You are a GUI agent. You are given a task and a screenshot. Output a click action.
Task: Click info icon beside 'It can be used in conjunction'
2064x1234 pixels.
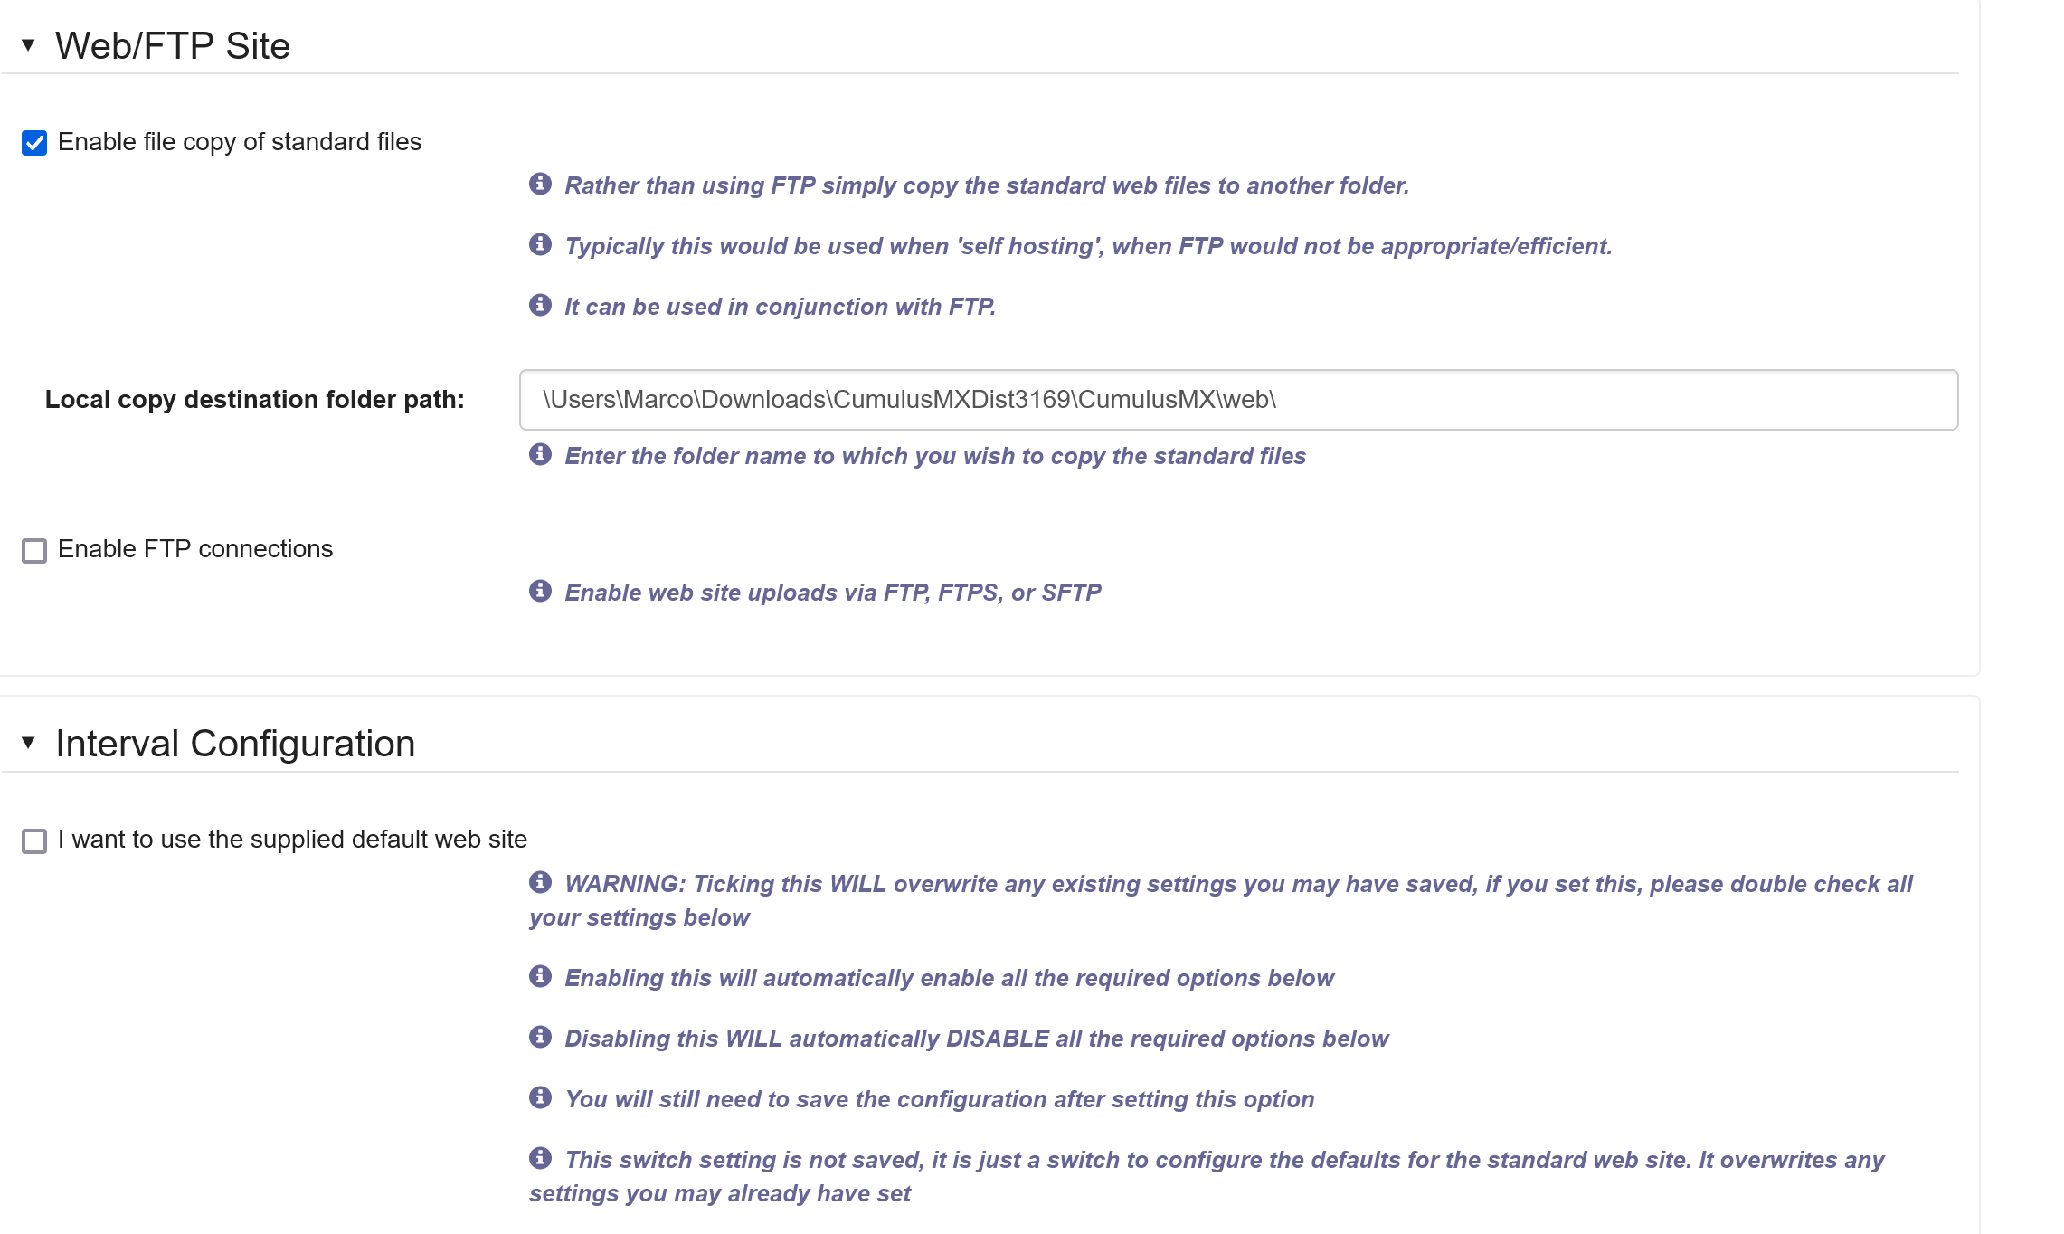[540, 305]
